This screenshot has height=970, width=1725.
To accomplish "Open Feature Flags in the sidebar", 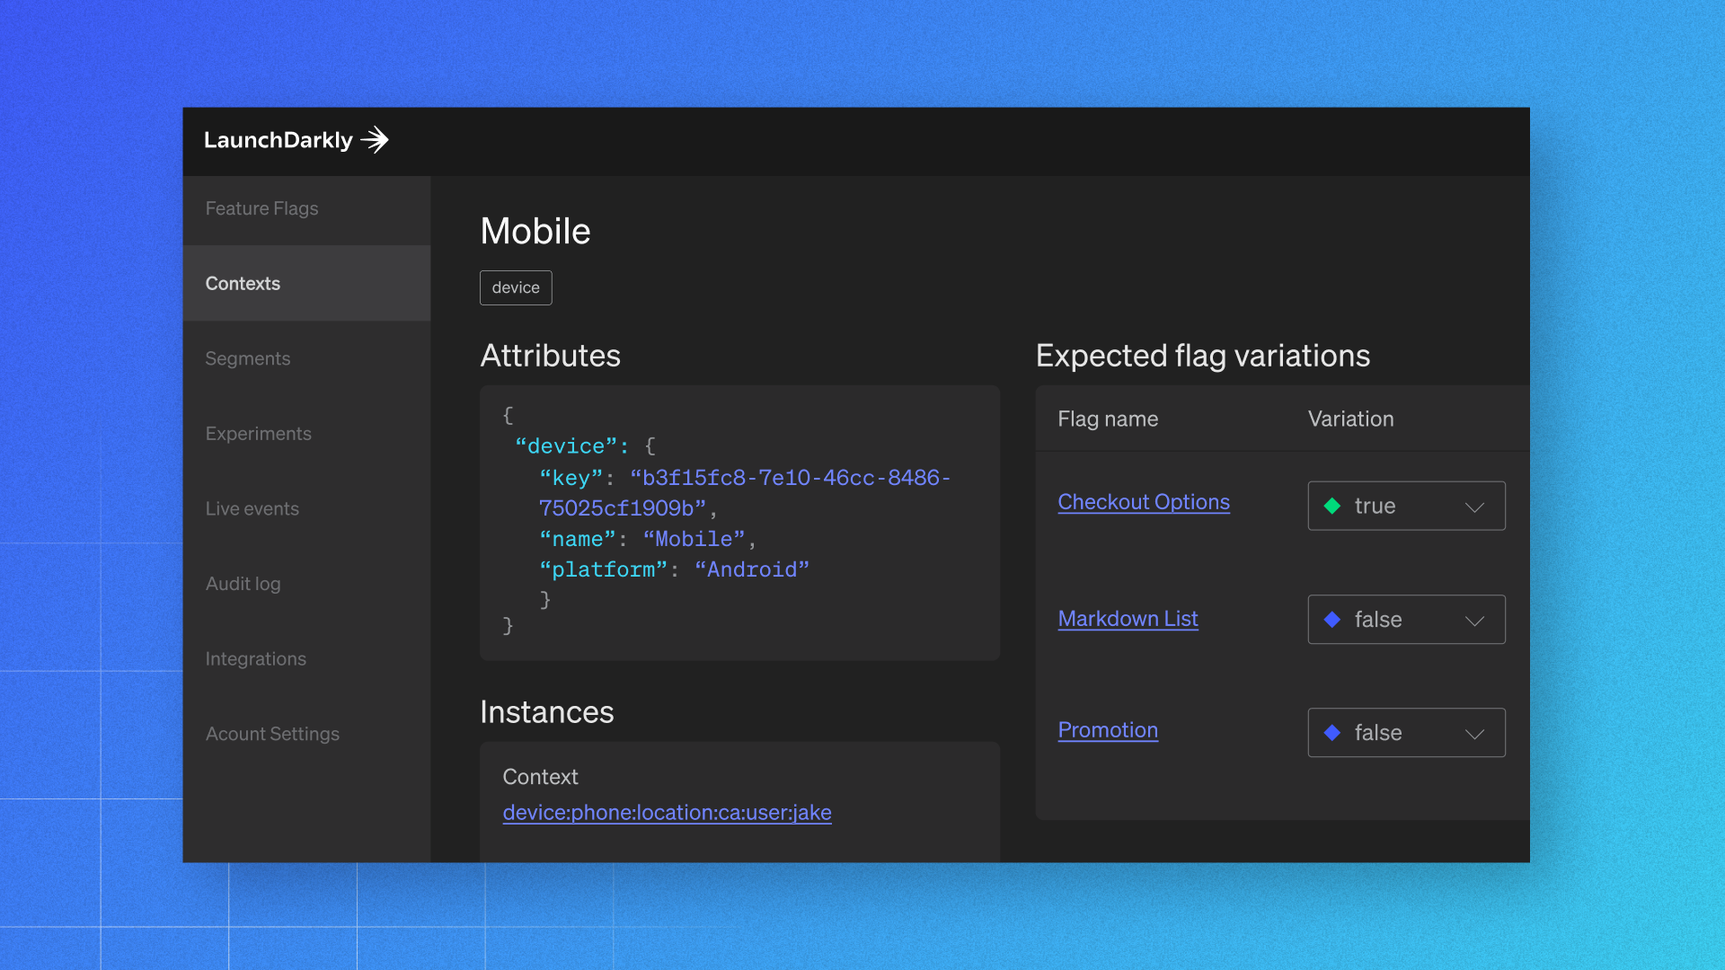I will (261, 208).
